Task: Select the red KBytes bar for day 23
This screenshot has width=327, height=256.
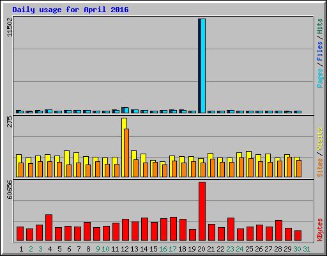Action: [x=231, y=229]
